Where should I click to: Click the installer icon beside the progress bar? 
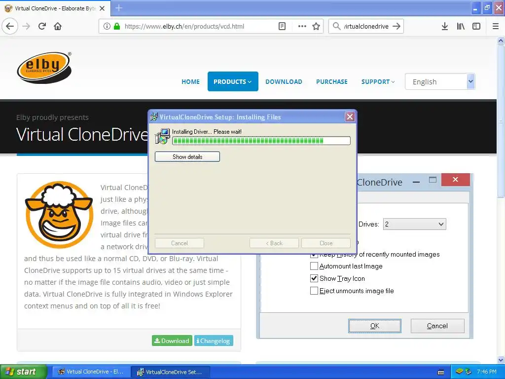(x=162, y=136)
